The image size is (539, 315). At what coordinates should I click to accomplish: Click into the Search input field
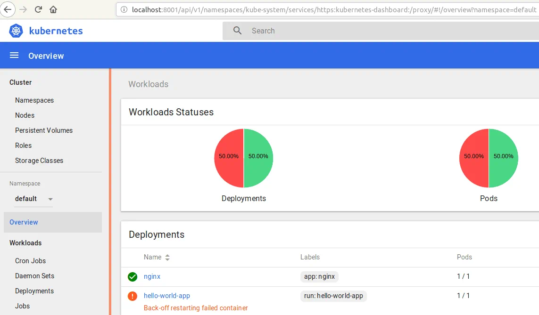pyautogui.click(x=377, y=31)
